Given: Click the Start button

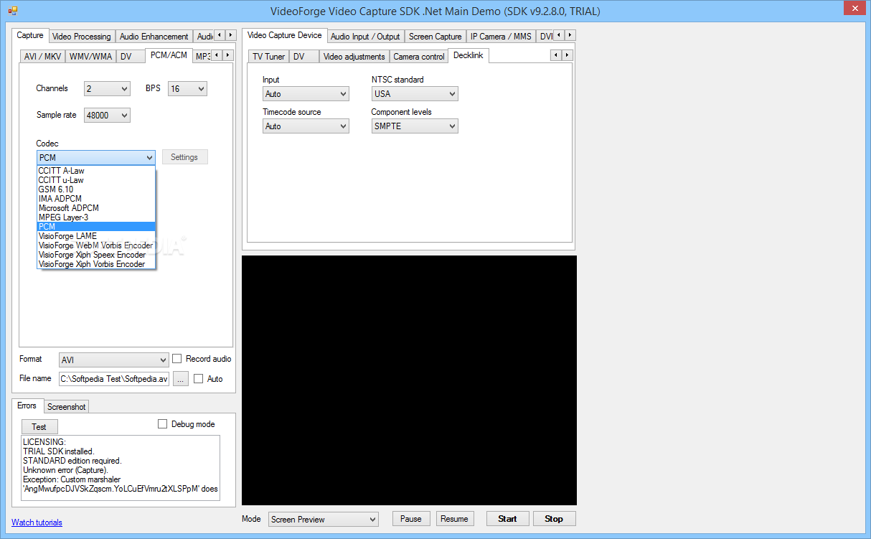Looking at the screenshot, I should click(507, 519).
